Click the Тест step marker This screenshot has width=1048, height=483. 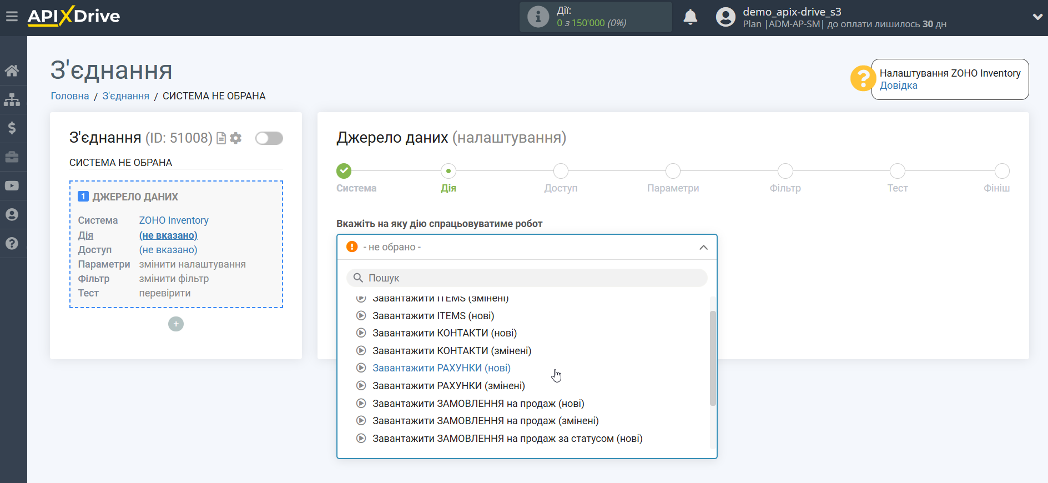click(897, 171)
